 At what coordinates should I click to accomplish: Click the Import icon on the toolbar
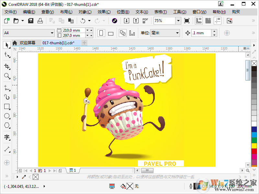(x=127, y=20)
